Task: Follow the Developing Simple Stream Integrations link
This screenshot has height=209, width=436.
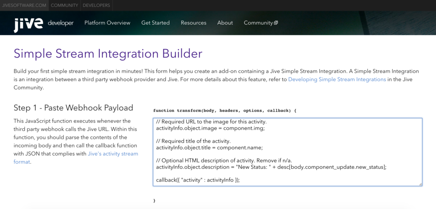Action: [337, 79]
